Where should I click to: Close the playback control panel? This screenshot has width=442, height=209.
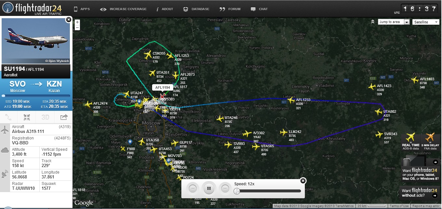click(303, 181)
